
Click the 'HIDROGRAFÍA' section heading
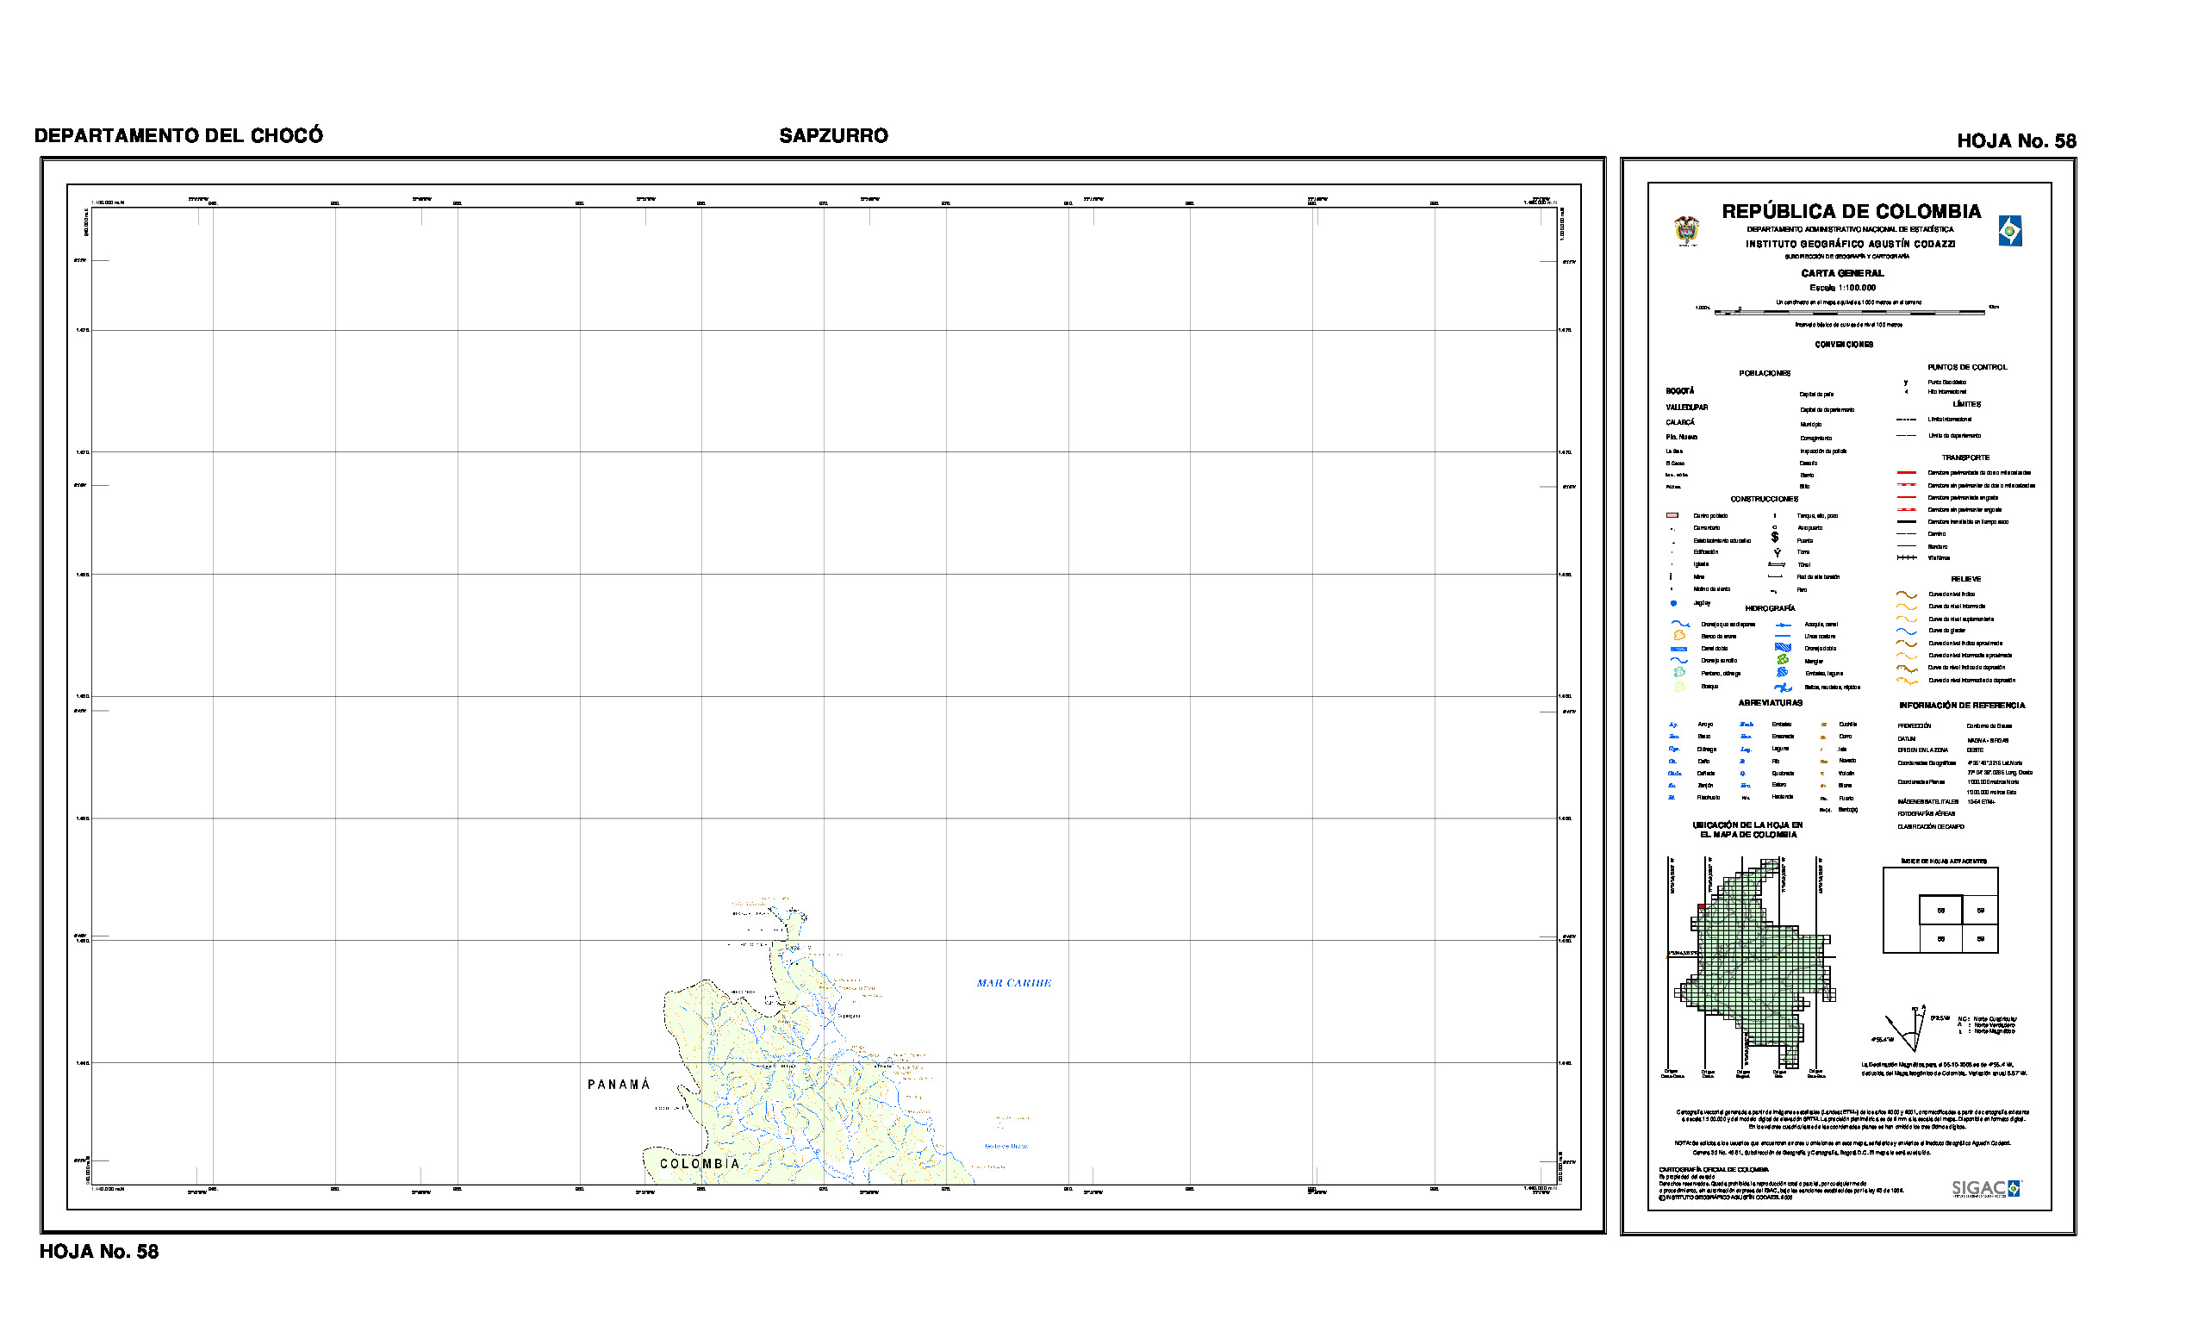(1770, 609)
